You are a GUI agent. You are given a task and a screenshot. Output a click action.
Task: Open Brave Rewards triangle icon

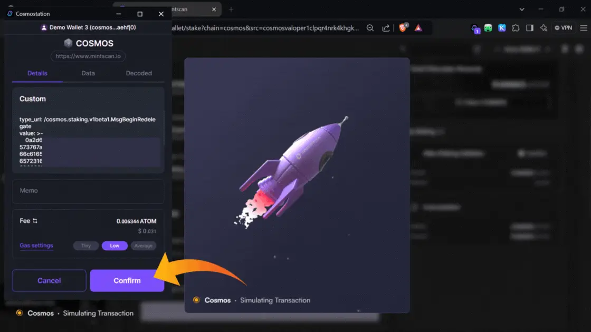pos(418,28)
